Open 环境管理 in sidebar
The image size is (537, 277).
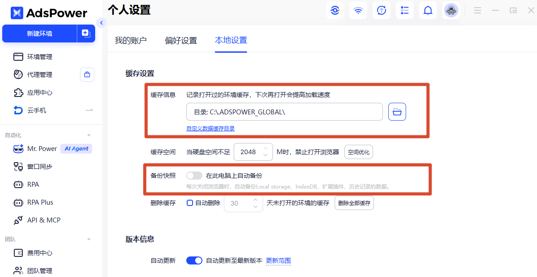pos(40,57)
